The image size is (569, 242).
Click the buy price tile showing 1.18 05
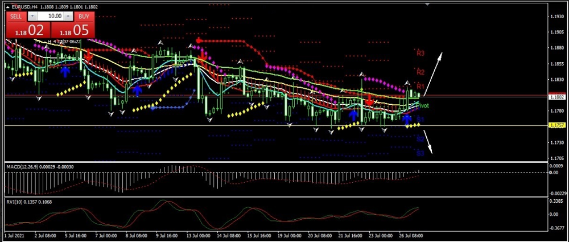pos(73,31)
